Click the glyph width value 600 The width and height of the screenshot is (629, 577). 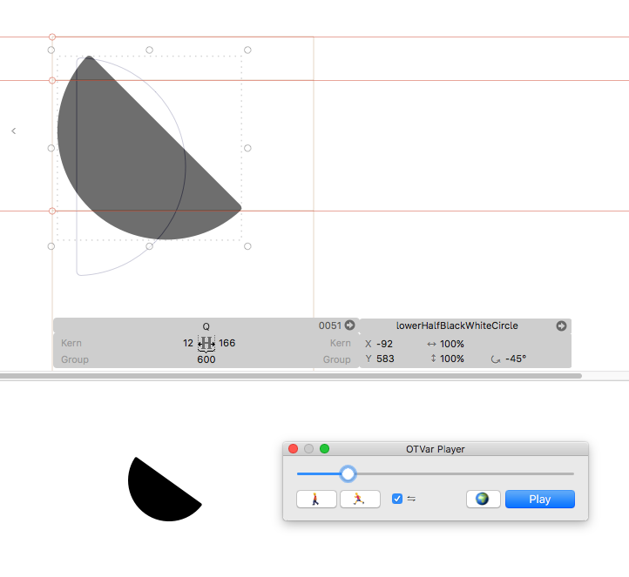[x=206, y=359]
